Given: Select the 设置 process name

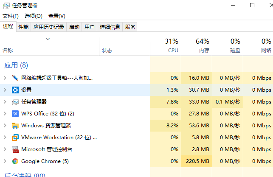Looking at the screenshot, I should pyautogui.click(x=26, y=90).
